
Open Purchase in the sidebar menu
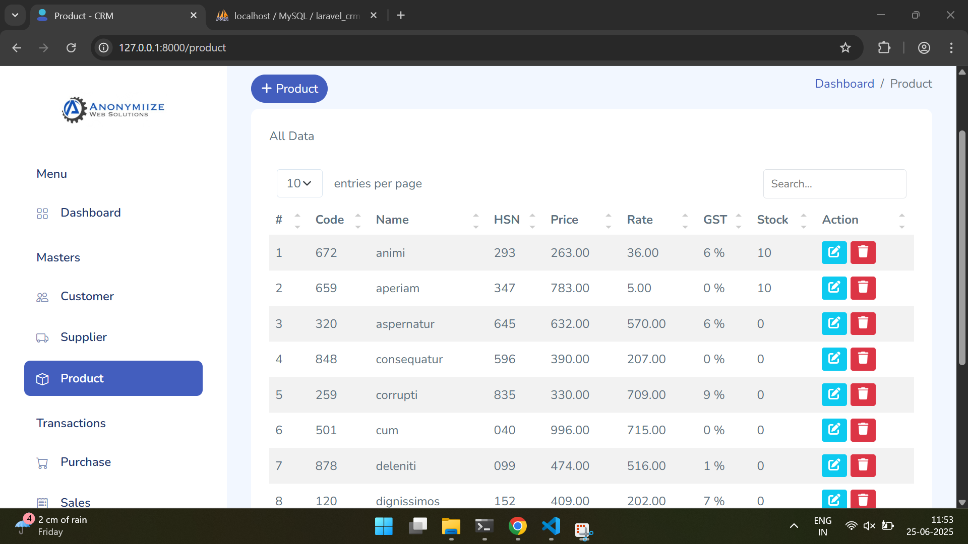click(x=86, y=462)
